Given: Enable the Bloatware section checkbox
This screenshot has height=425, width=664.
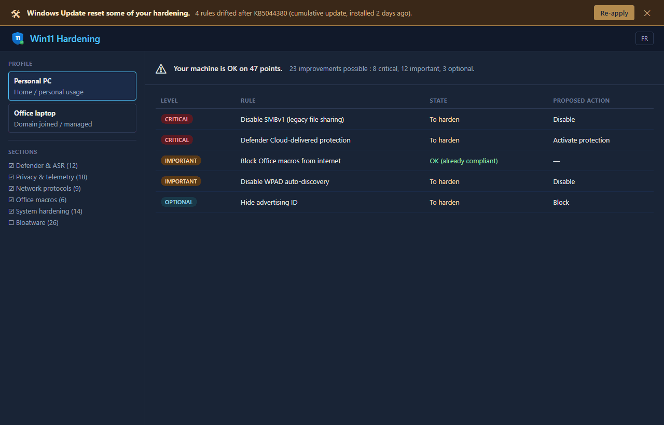Looking at the screenshot, I should [11, 223].
